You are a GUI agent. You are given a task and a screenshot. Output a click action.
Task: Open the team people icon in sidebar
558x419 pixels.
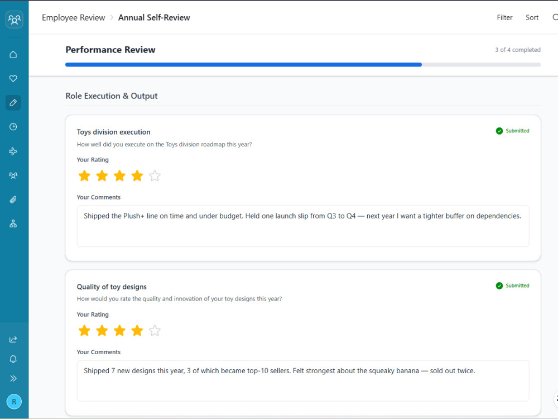tap(13, 175)
